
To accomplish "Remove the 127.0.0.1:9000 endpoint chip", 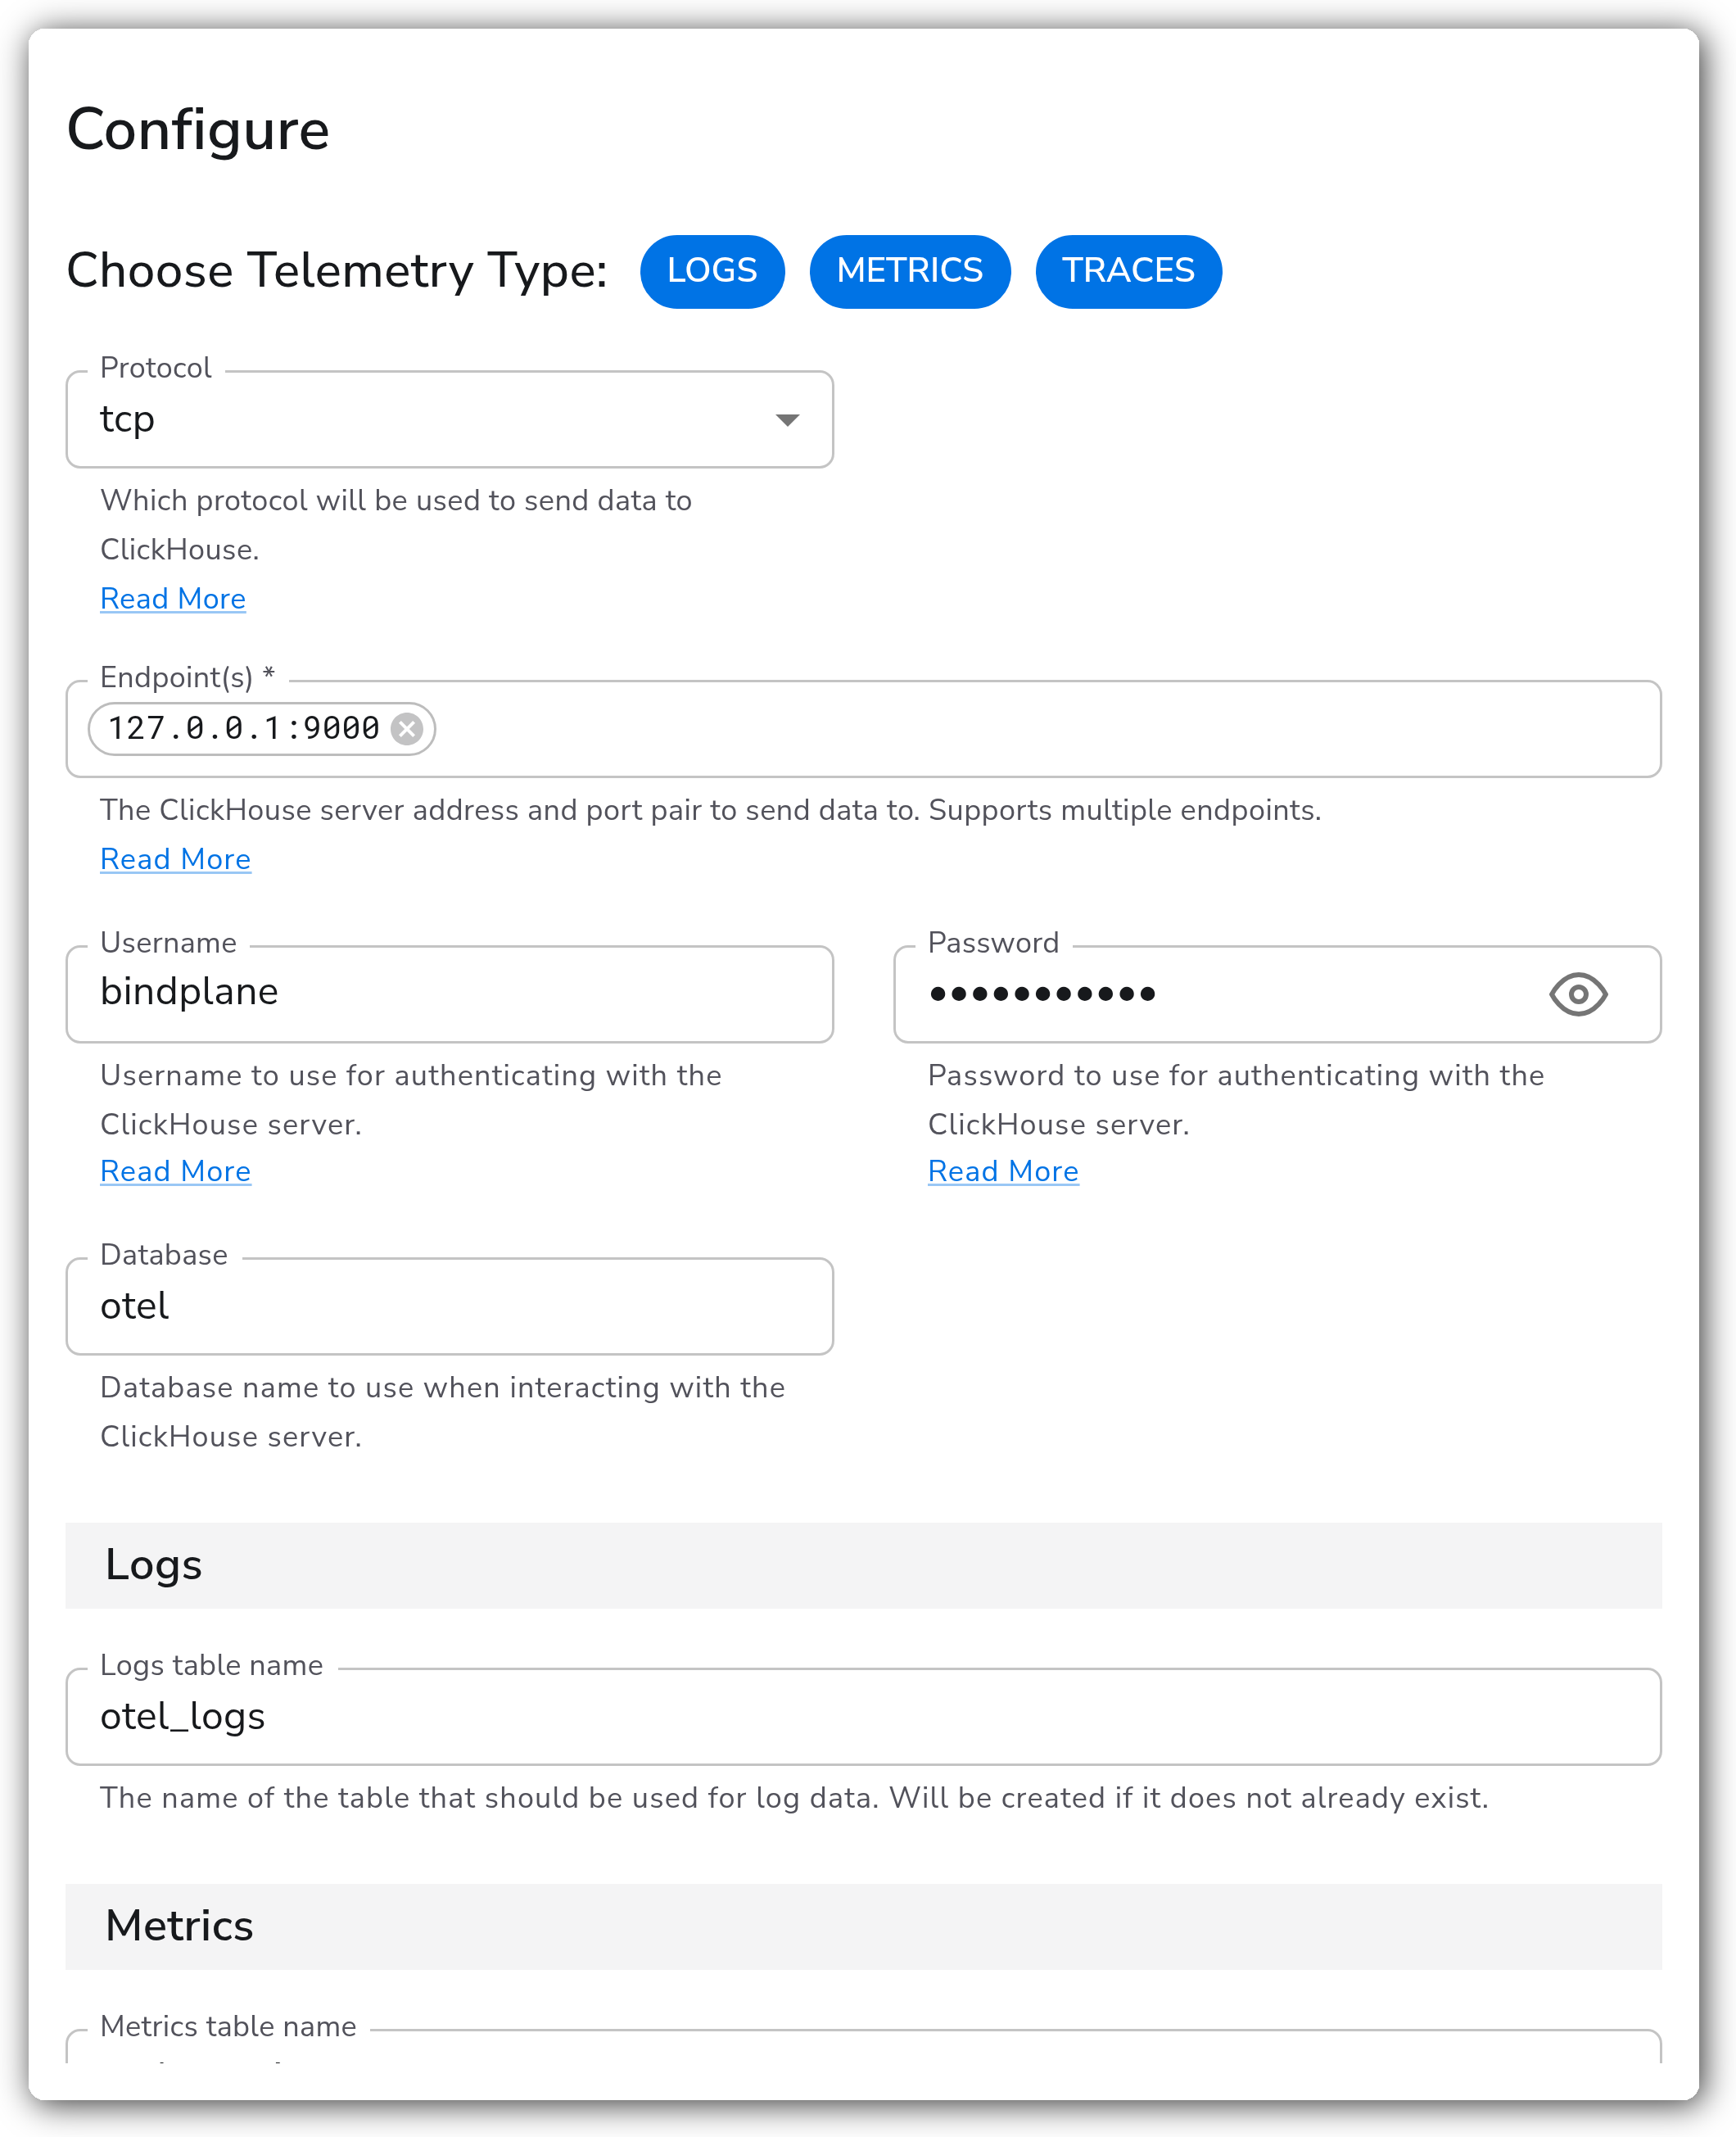I will 406,729.
